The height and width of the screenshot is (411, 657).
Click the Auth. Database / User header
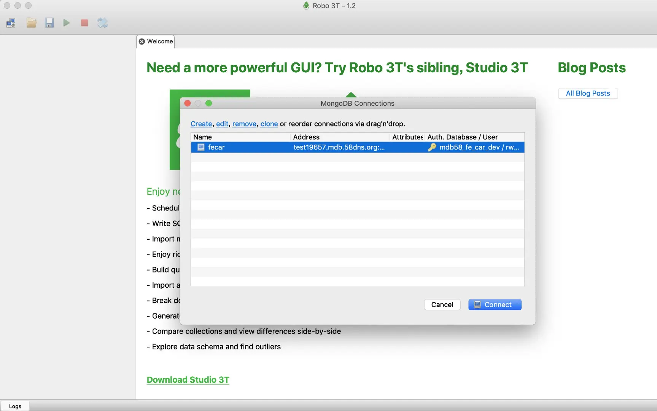click(x=474, y=137)
